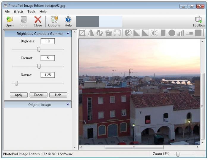
Task: Click the diagonal half-tone icon beside the sun
Action: pos(146,33)
